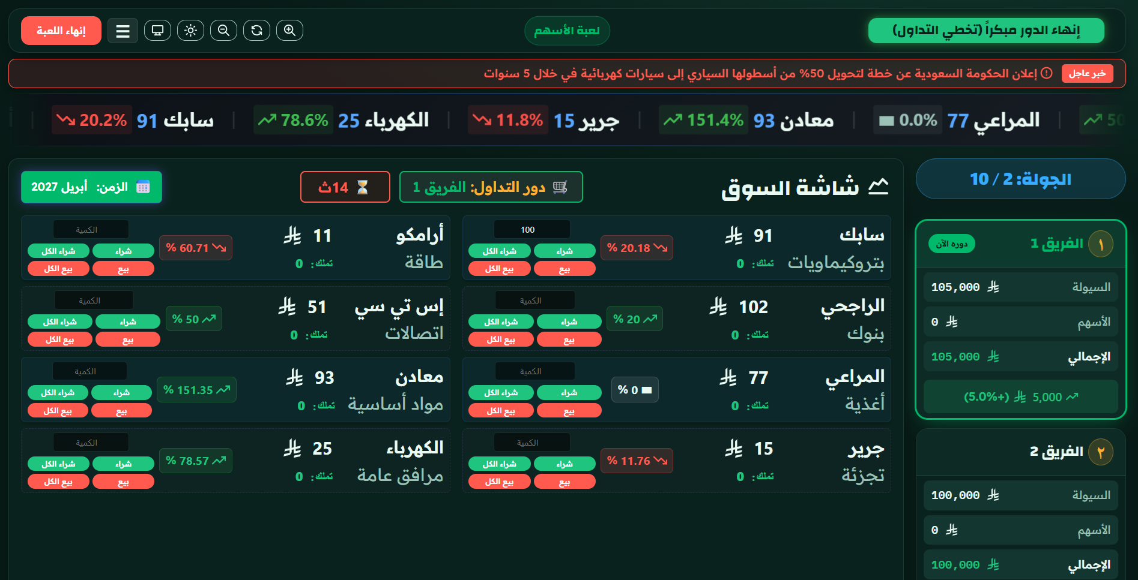Sell all أرامكو shares
This screenshot has width=1138, height=580.
coord(58,269)
